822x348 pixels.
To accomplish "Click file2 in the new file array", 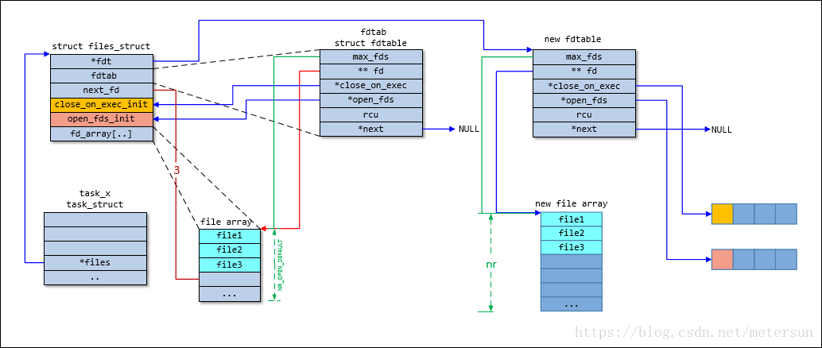I will pos(571,233).
